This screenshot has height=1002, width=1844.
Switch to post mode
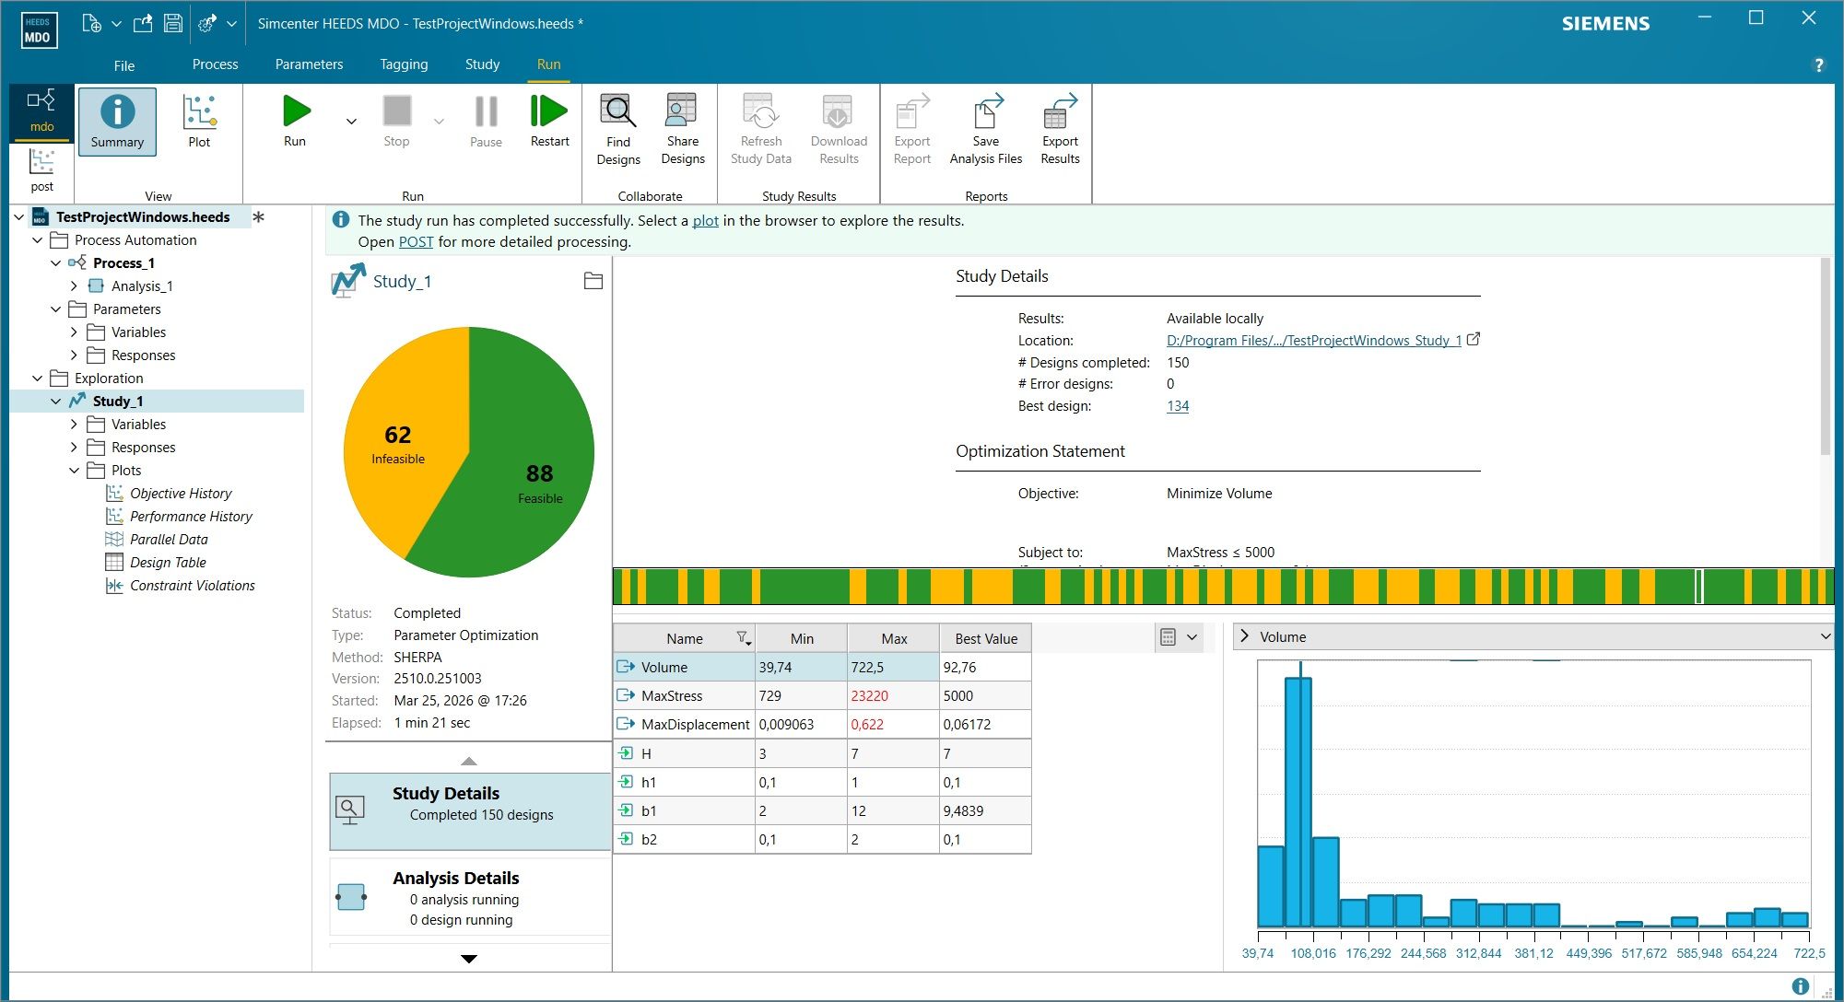click(x=41, y=171)
